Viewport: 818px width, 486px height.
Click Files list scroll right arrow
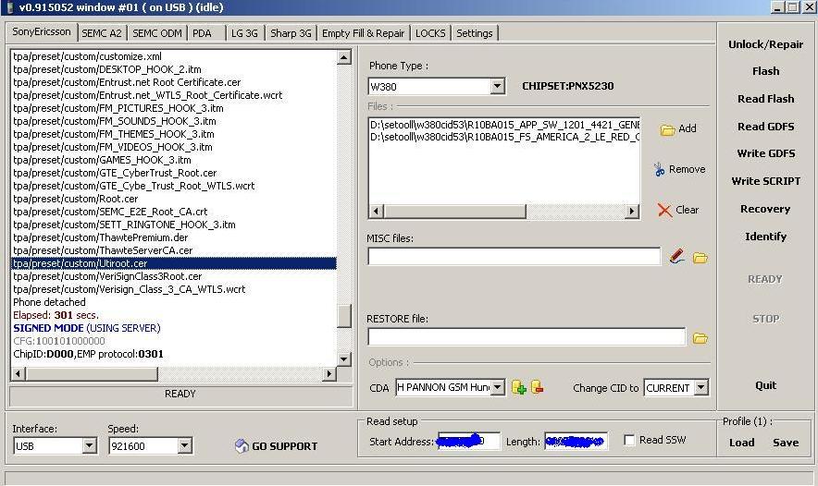click(x=632, y=211)
